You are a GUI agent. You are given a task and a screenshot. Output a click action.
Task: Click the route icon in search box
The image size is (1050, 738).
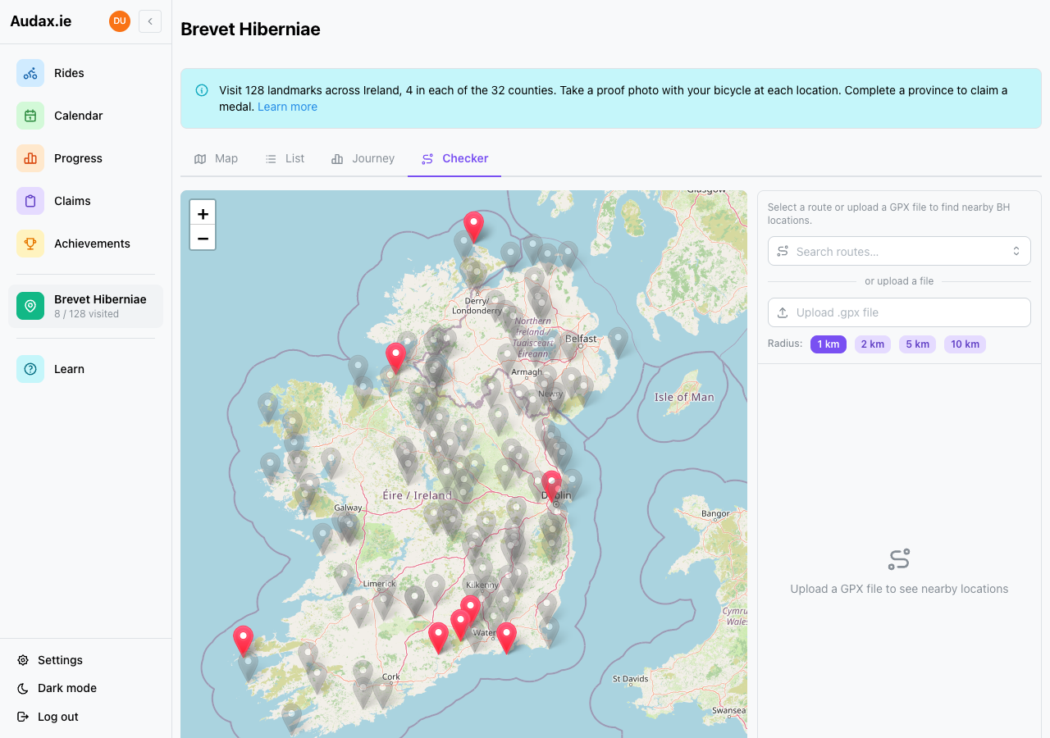783,251
